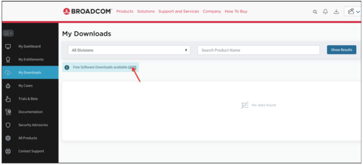Click the No data found text
Image resolution: width=363 pixels, height=165 pixels.
pyautogui.click(x=264, y=105)
